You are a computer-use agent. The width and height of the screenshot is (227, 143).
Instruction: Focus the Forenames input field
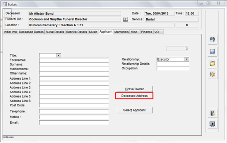click(x=74, y=60)
